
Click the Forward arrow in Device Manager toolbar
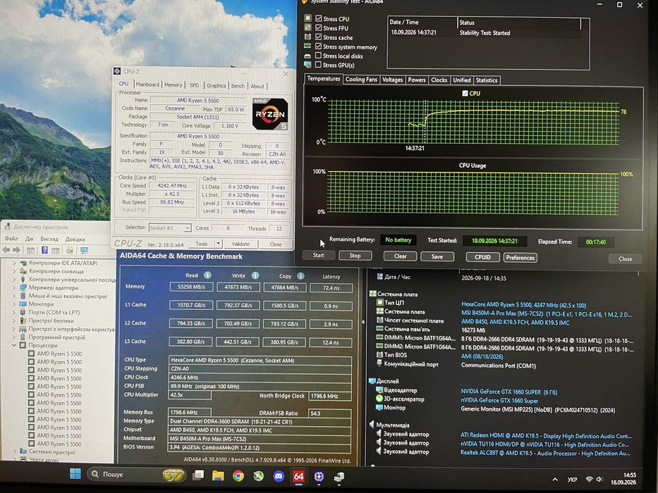pyautogui.click(x=17, y=250)
